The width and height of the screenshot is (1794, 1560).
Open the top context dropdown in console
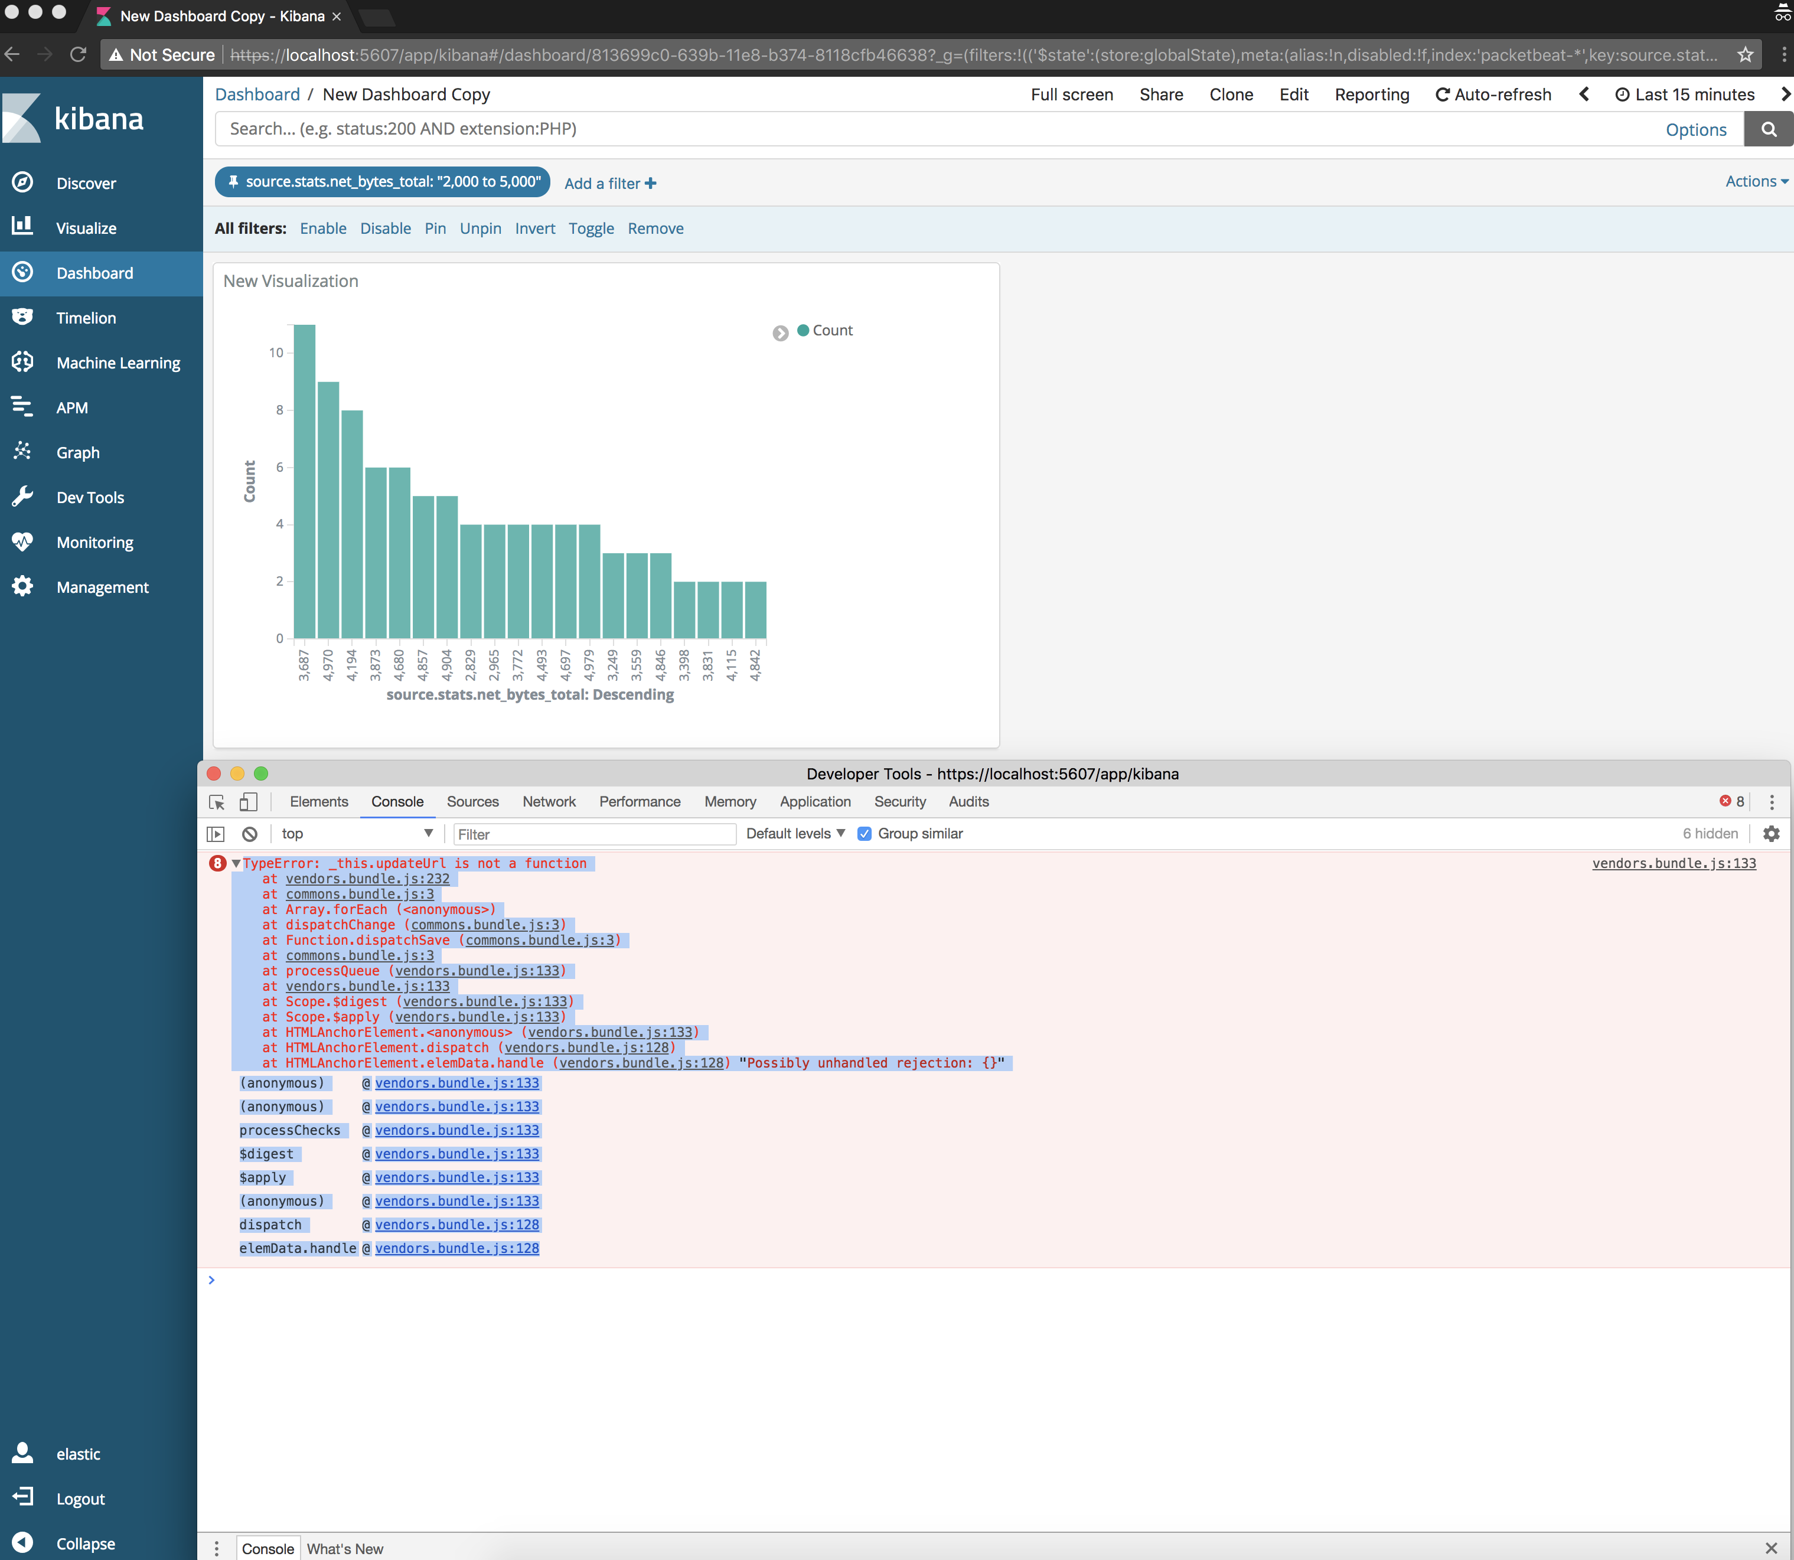(357, 834)
